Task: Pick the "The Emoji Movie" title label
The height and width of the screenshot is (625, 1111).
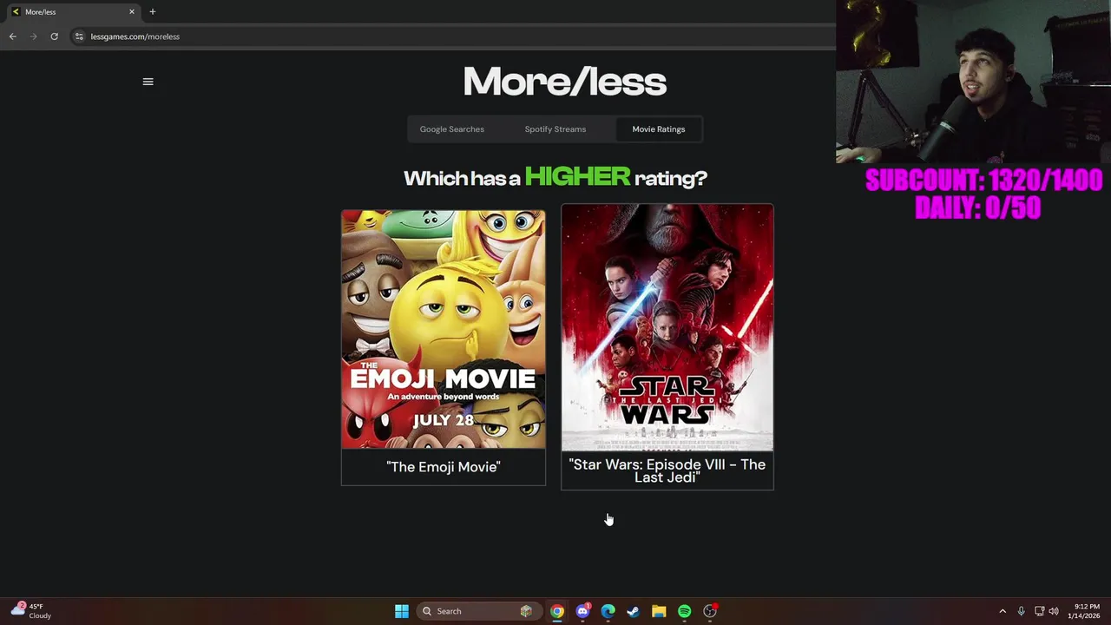Action: [444, 467]
